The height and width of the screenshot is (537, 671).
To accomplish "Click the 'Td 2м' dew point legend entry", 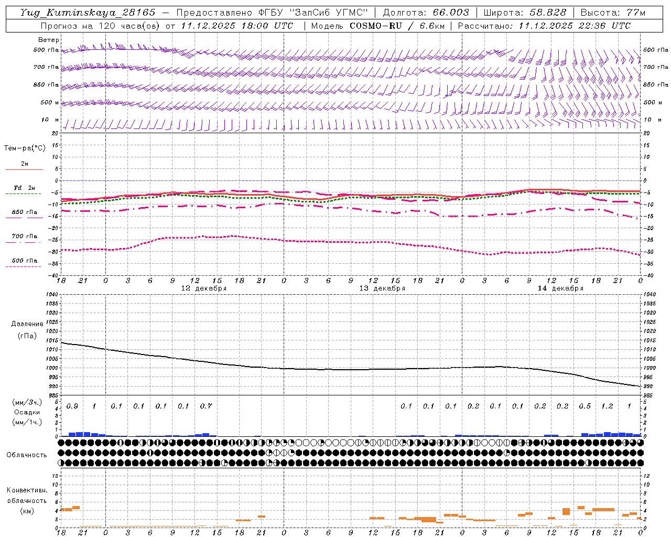I will click(25, 188).
